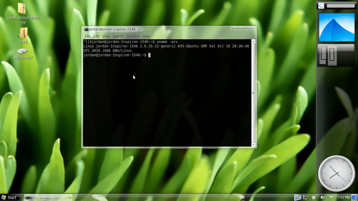
Task: Click the power plug icon in system tray
Action: (x=313, y=197)
